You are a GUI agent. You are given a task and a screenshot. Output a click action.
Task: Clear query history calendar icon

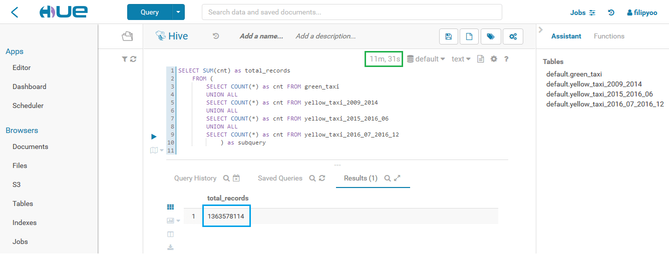point(236,178)
